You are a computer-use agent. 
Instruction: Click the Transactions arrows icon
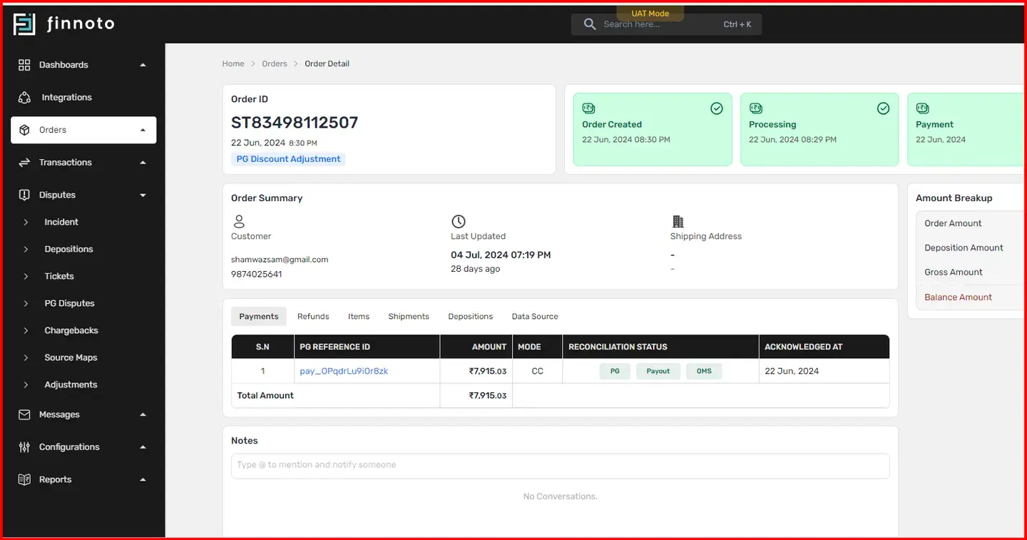point(24,163)
